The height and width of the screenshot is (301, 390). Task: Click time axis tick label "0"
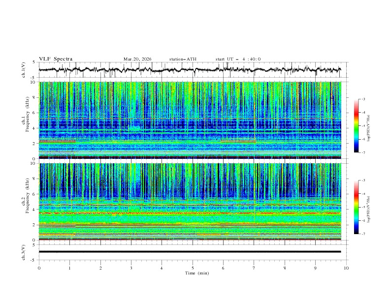pyautogui.click(x=39, y=268)
